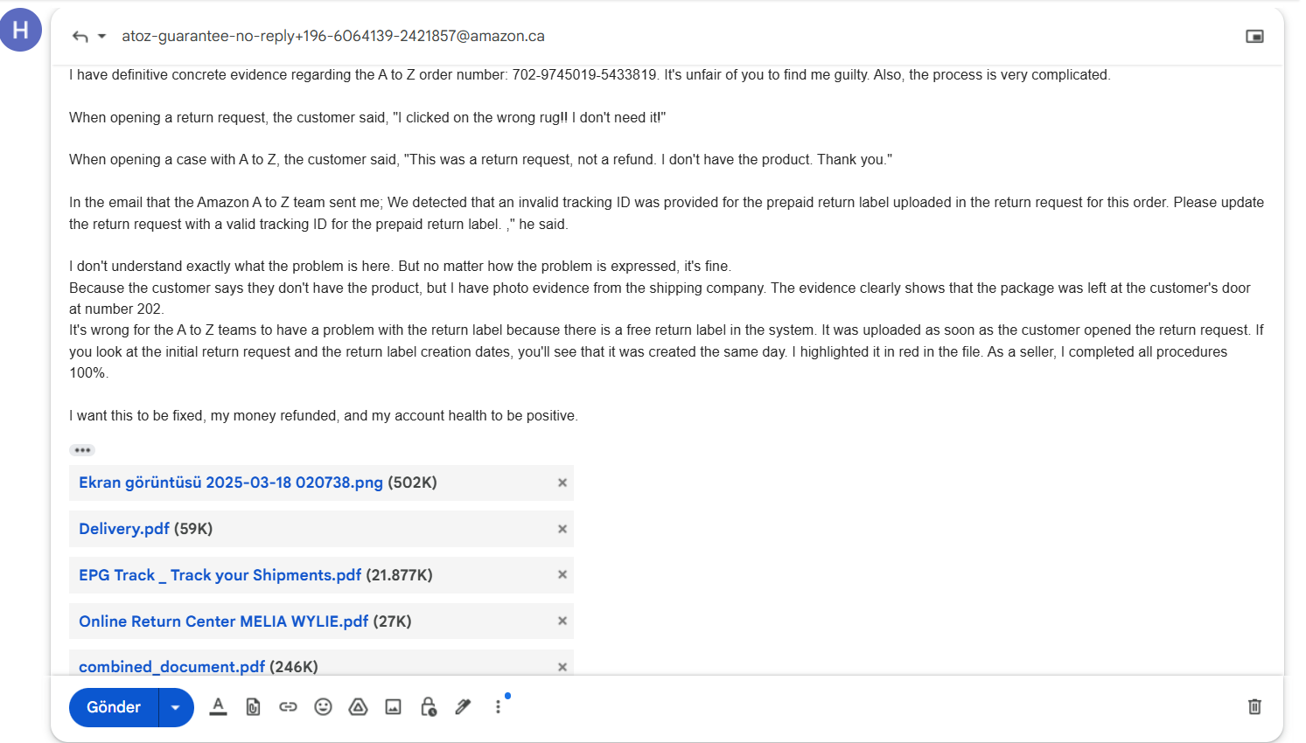Insert signature pen icon
Viewport: 1306px width, 743px height.
pos(463,707)
